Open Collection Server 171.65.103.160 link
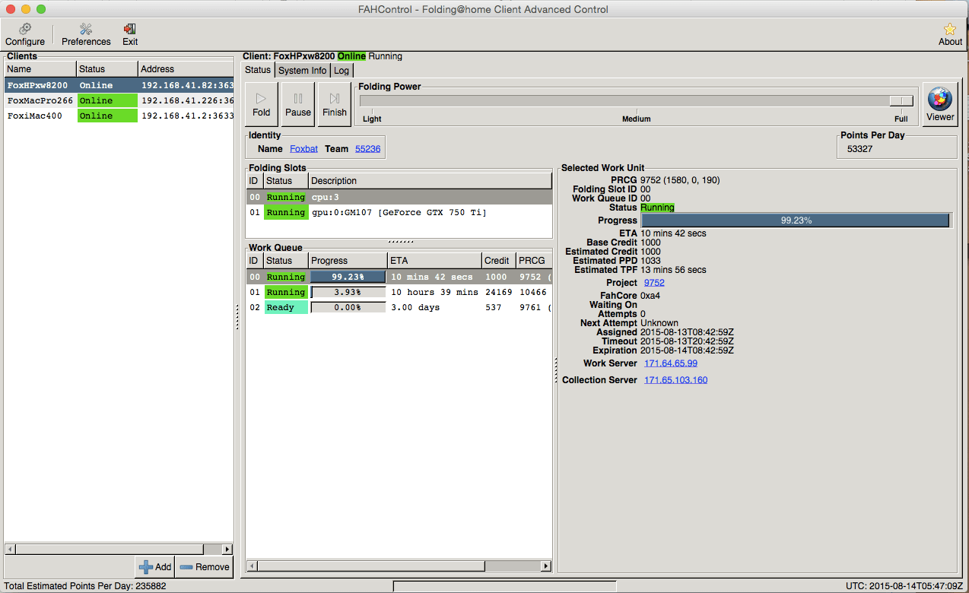This screenshot has width=969, height=593. pos(675,380)
